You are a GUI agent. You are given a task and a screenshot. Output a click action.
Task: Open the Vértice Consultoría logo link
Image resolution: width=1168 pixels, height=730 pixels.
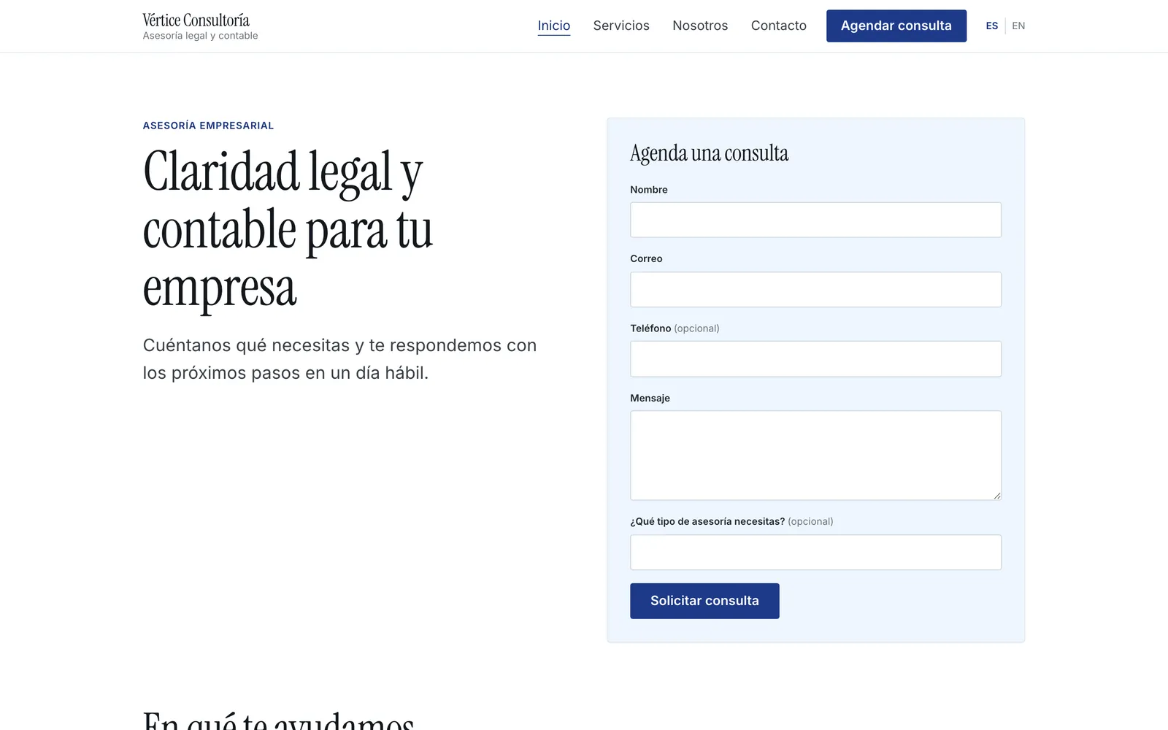200,26
